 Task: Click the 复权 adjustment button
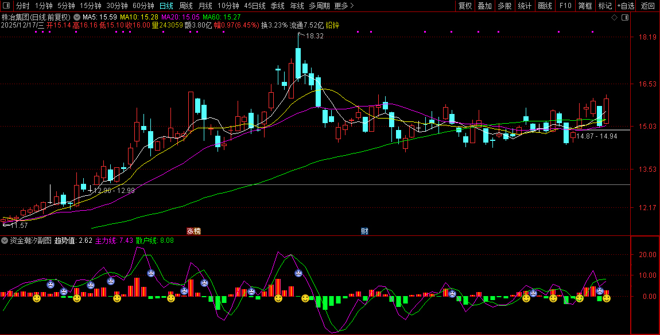click(465, 6)
